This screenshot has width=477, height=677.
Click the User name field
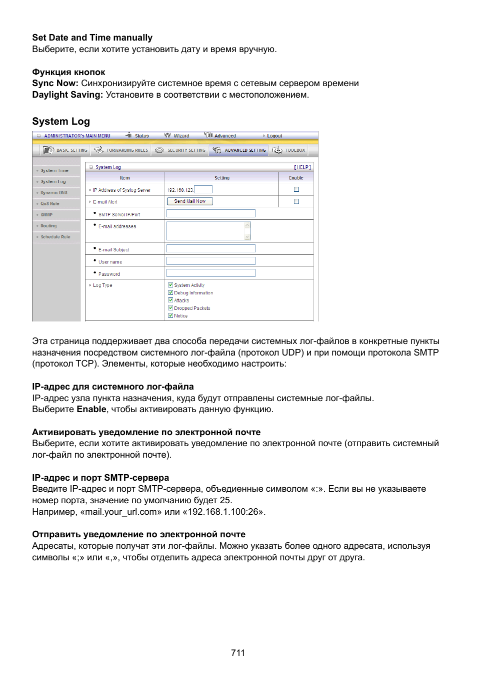tap(210, 261)
